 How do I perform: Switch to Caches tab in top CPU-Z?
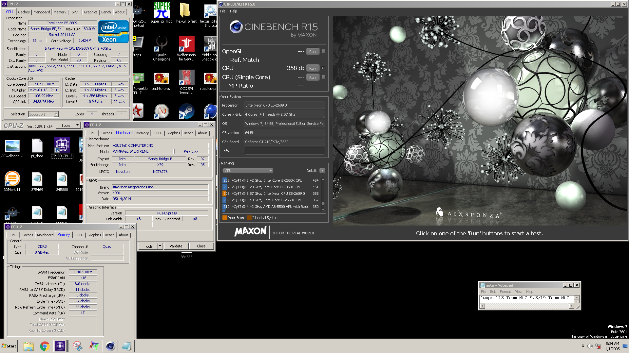pos(24,12)
